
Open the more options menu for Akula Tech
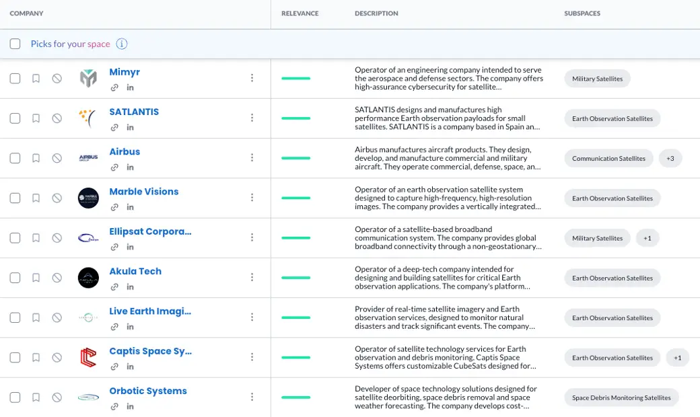click(x=252, y=278)
